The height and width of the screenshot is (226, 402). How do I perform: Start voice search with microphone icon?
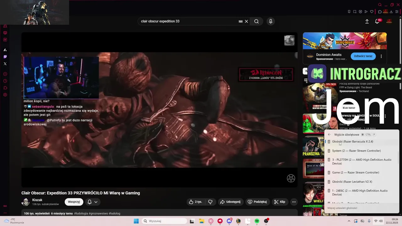[x=271, y=21]
